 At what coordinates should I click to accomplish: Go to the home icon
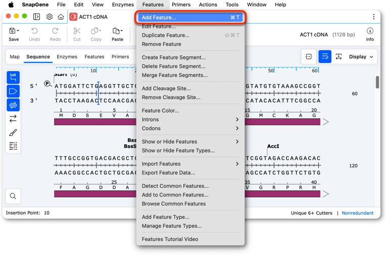(61, 17)
